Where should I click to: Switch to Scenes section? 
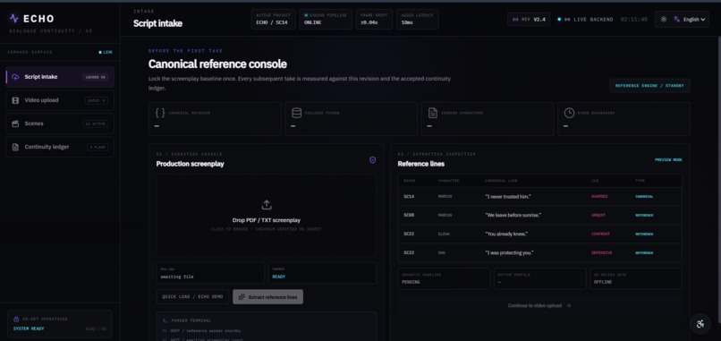click(60, 124)
